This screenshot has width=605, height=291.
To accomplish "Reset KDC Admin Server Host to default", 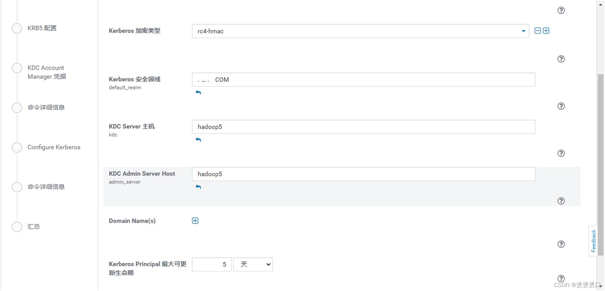I will (x=198, y=187).
